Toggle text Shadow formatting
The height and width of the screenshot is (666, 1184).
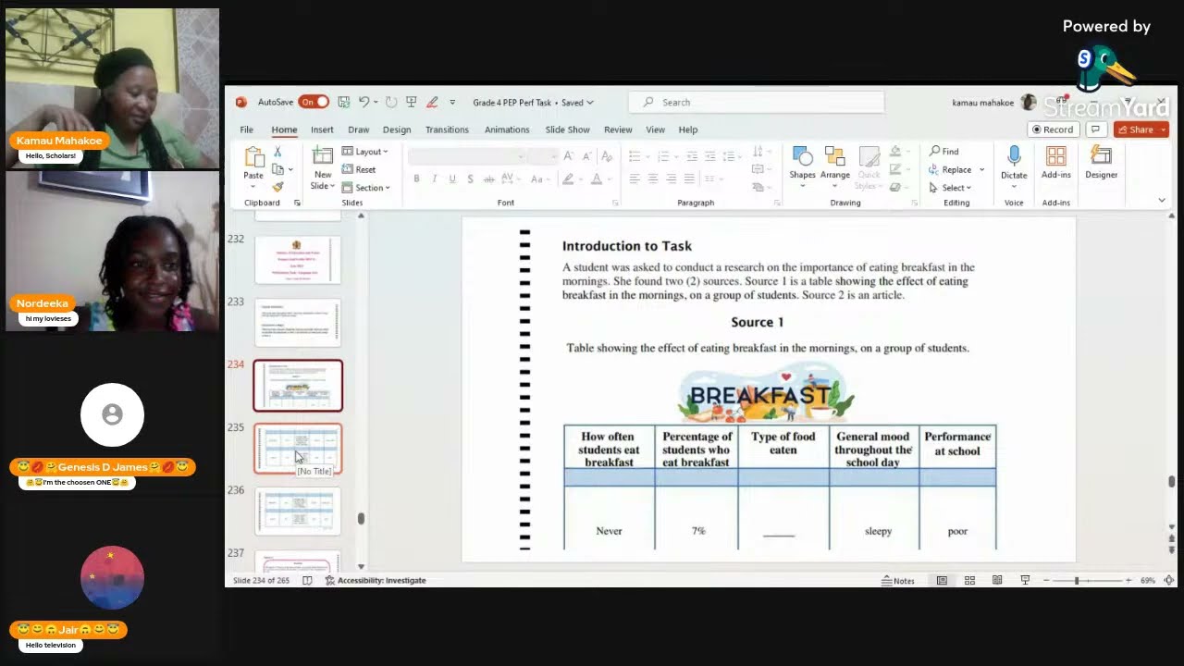470,179
